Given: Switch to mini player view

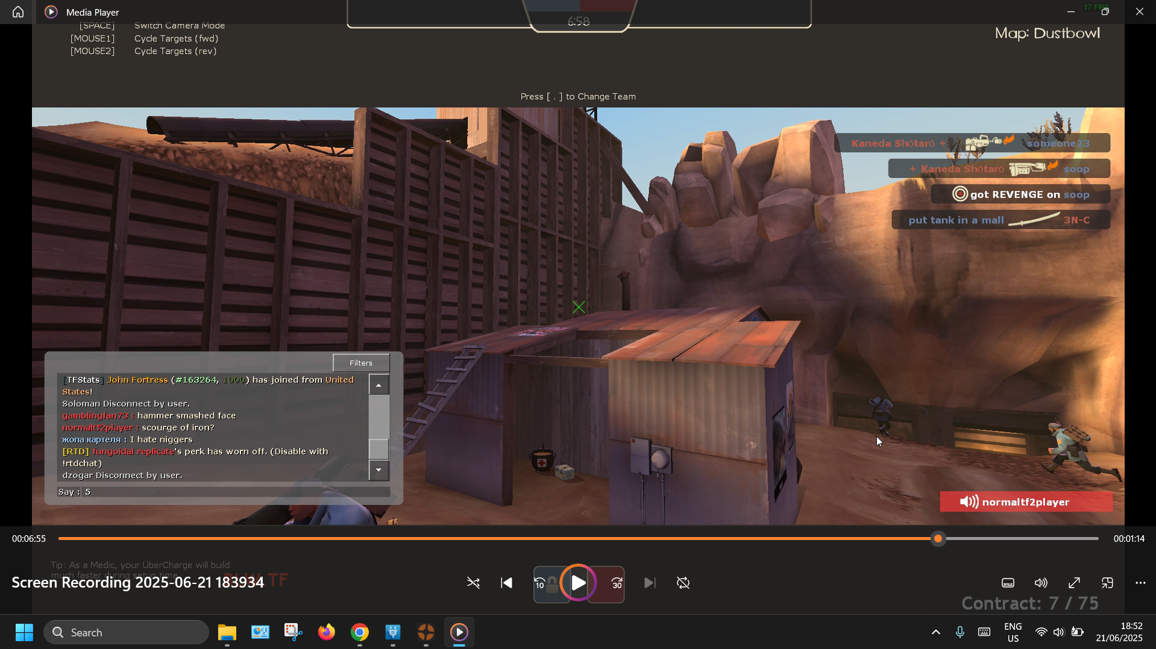Looking at the screenshot, I should (1107, 583).
